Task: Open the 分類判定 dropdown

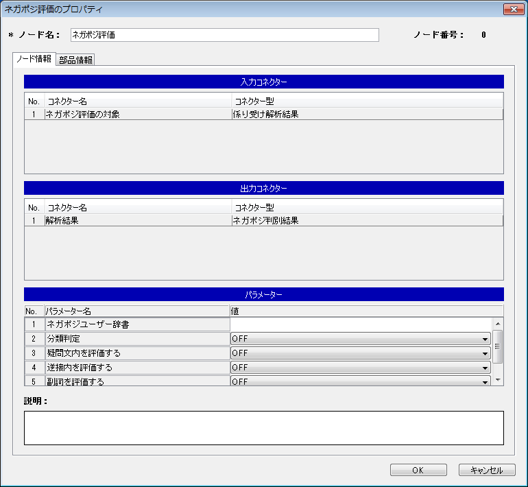Action: pyautogui.click(x=361, y=339)
